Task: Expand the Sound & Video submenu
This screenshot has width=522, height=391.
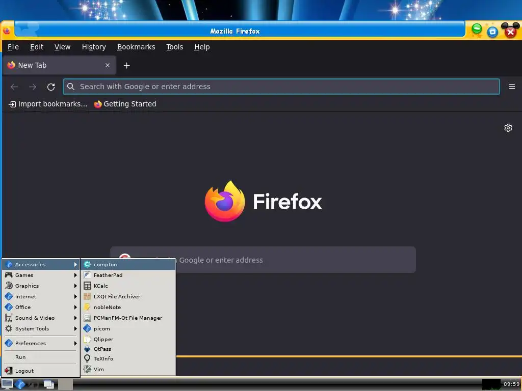Action: (41, 318)
